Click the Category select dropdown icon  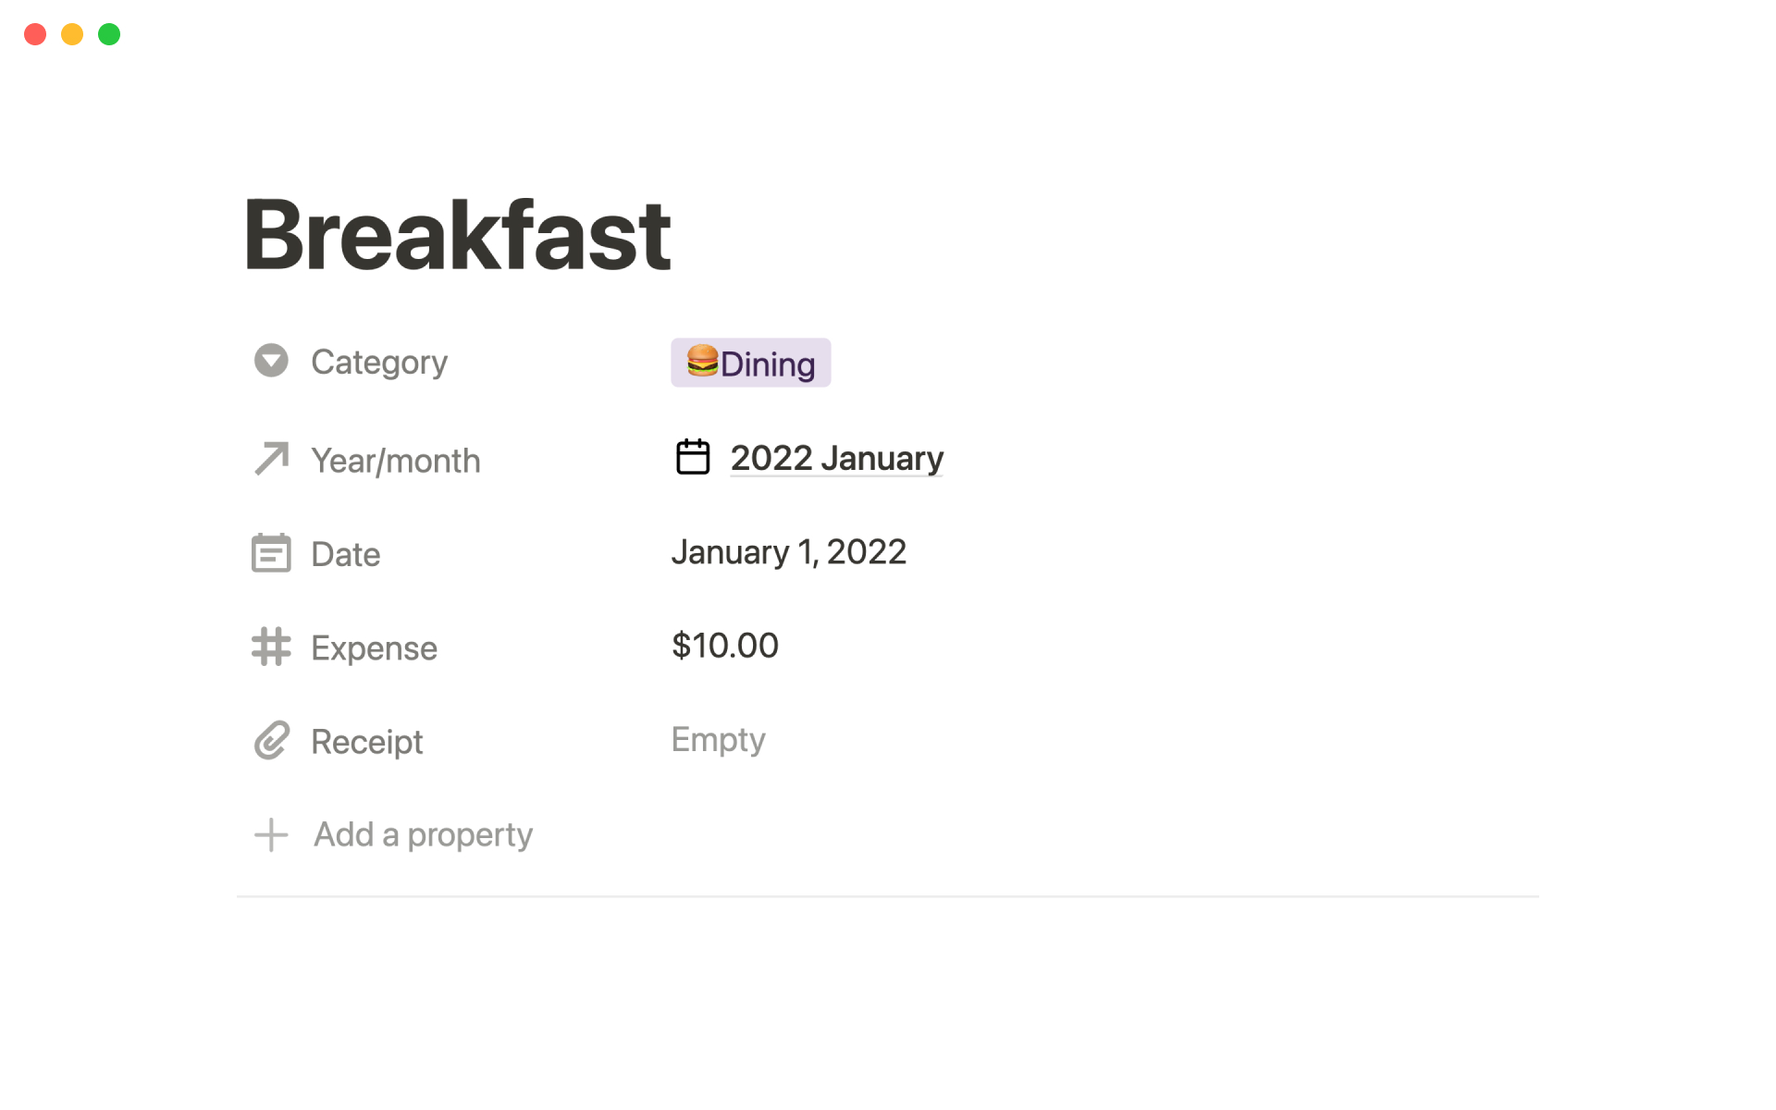[x=271, y=361]
